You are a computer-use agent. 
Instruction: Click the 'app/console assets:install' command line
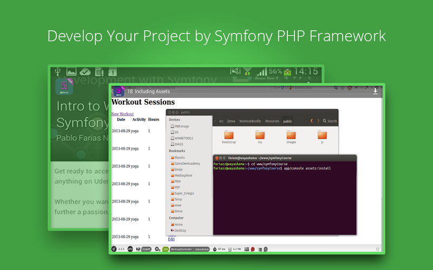click(x=307, y=168)
